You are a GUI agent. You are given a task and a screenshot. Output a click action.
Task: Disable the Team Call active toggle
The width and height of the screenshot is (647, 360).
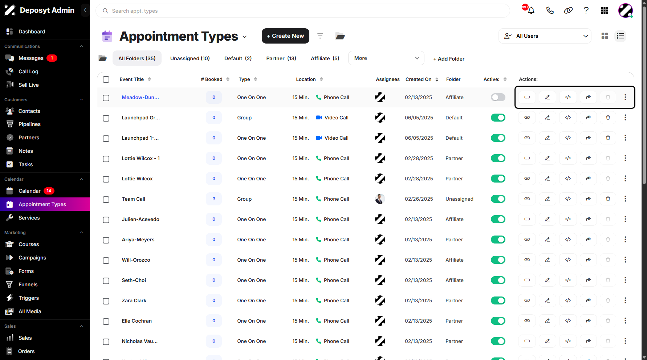pyautogui.click(x=498, y=199)
